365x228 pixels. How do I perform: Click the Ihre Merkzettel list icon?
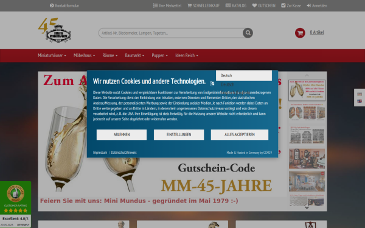[x=155, y=5]
